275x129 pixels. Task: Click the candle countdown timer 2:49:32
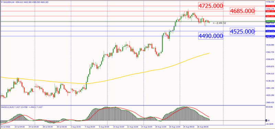[219, 23]
